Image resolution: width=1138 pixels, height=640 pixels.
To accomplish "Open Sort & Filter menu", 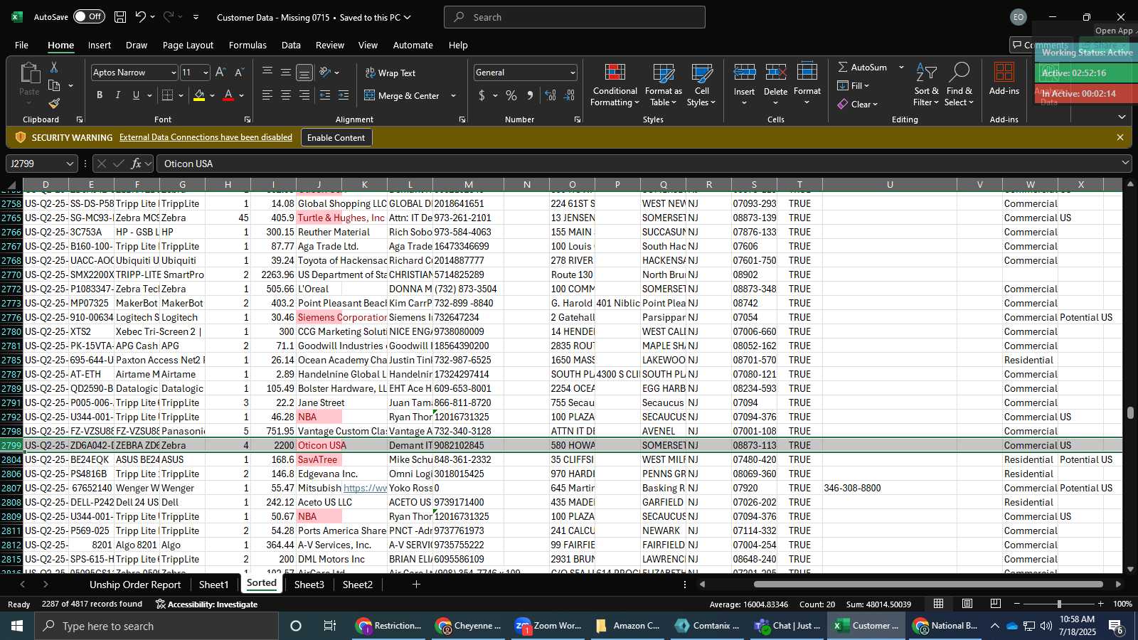I will (926, 85).
